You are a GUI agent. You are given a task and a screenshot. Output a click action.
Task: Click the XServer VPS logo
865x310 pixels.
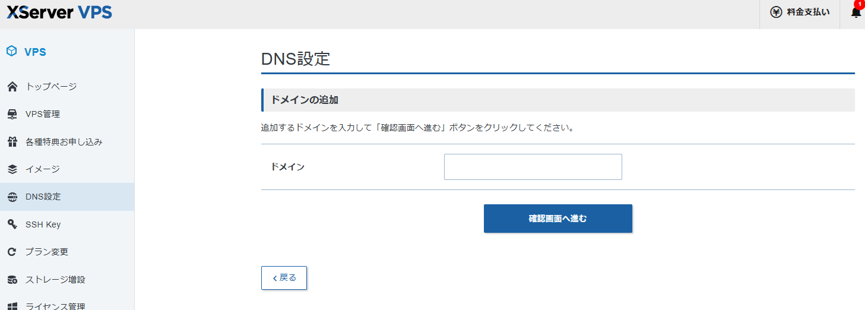pyautogui.click(x=59, y=12)
